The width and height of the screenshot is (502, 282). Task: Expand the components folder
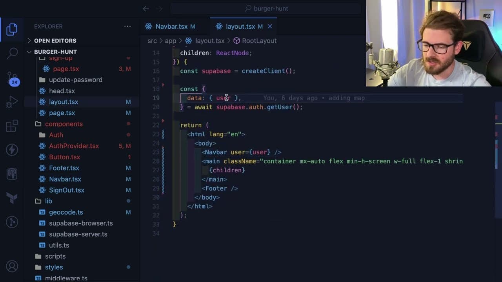[x=64, y=124]
